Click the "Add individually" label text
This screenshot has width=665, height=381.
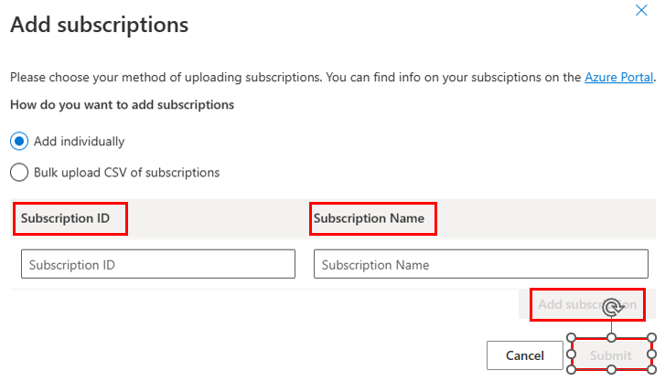[80, 141]
